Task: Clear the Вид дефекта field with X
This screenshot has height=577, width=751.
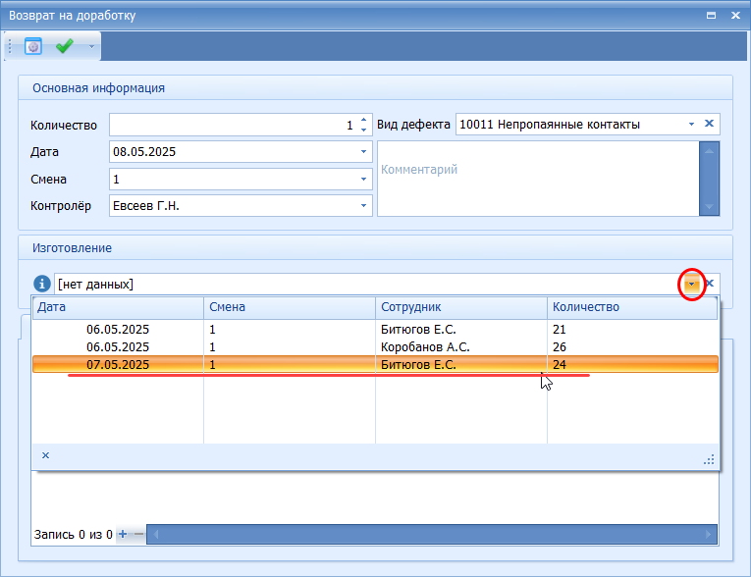Action: tap(710, 125)
